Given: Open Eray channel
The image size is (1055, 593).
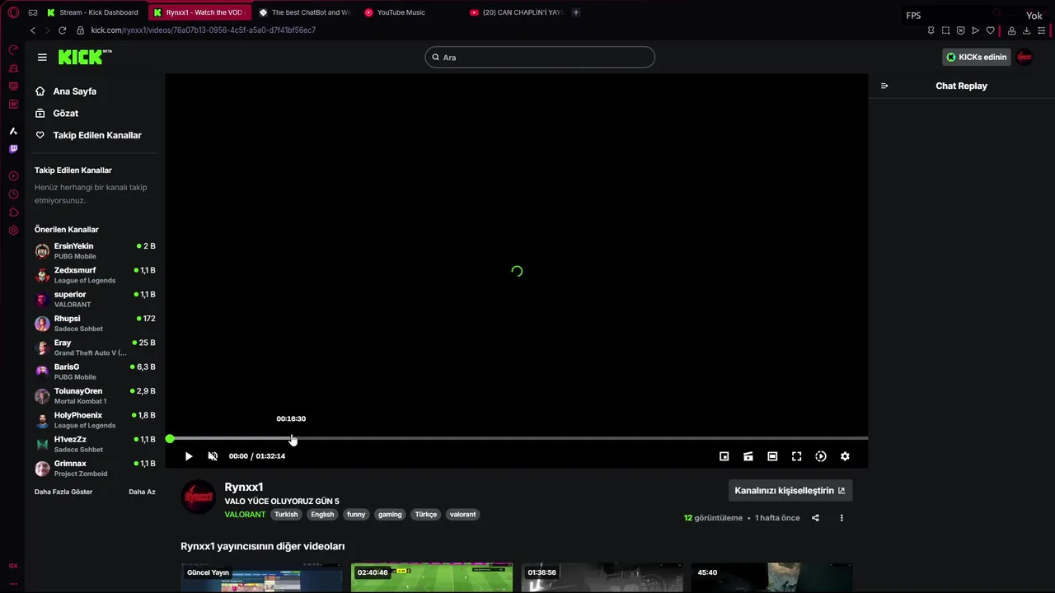Looking at the screenshot, I should pyautogui.click(x=95, y=348).
